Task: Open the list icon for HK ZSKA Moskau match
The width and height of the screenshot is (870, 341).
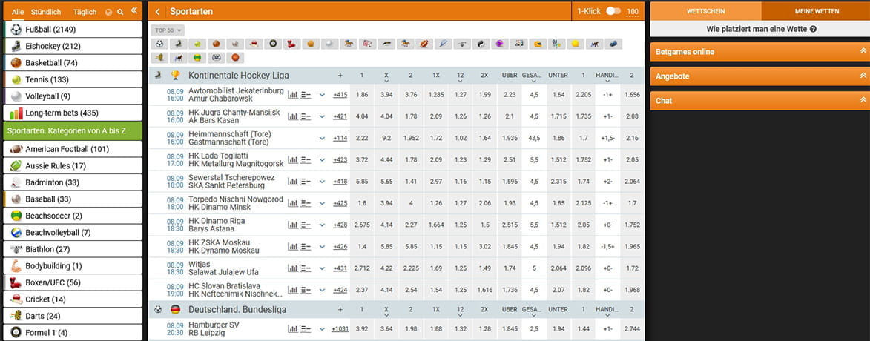Action: pos(305,247)
